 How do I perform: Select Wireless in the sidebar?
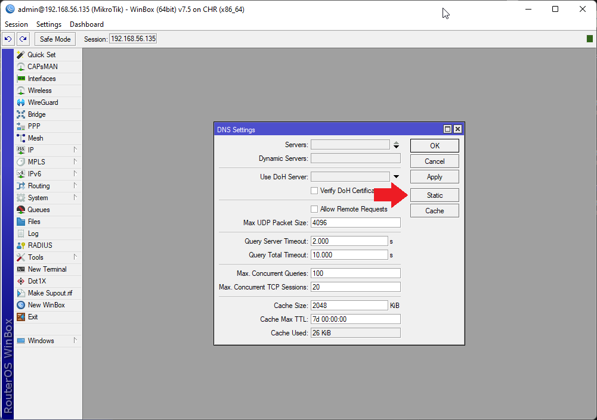coord(39,90)
